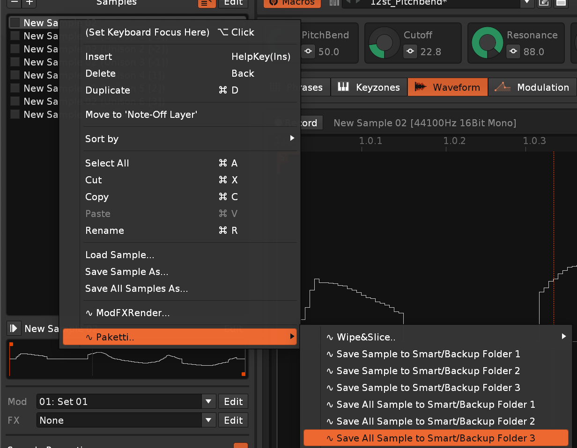Viewport: 577px width, 448px height.
Task: Click the orange sample list view icon
Action: 207,3
